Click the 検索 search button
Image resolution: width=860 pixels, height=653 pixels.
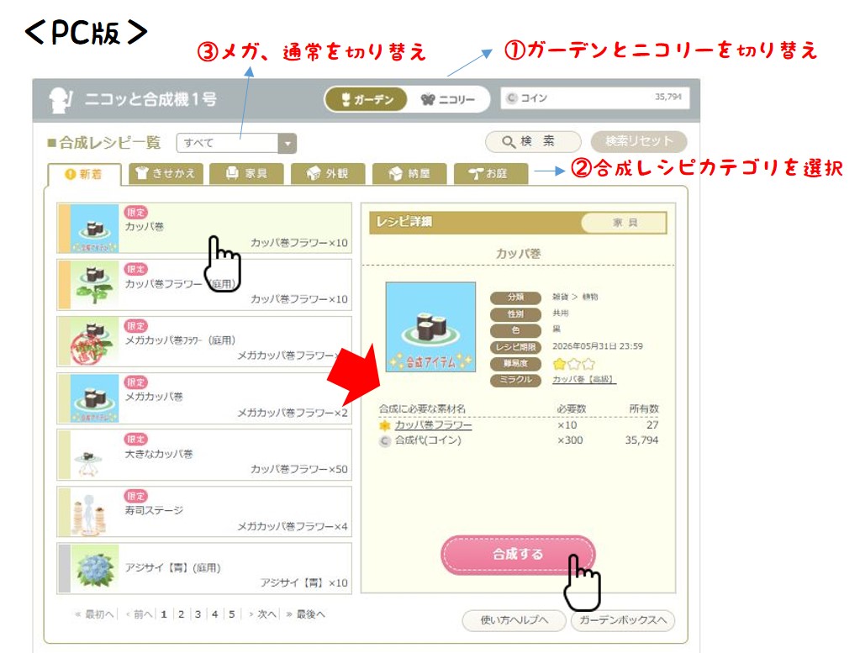[533, 141]
